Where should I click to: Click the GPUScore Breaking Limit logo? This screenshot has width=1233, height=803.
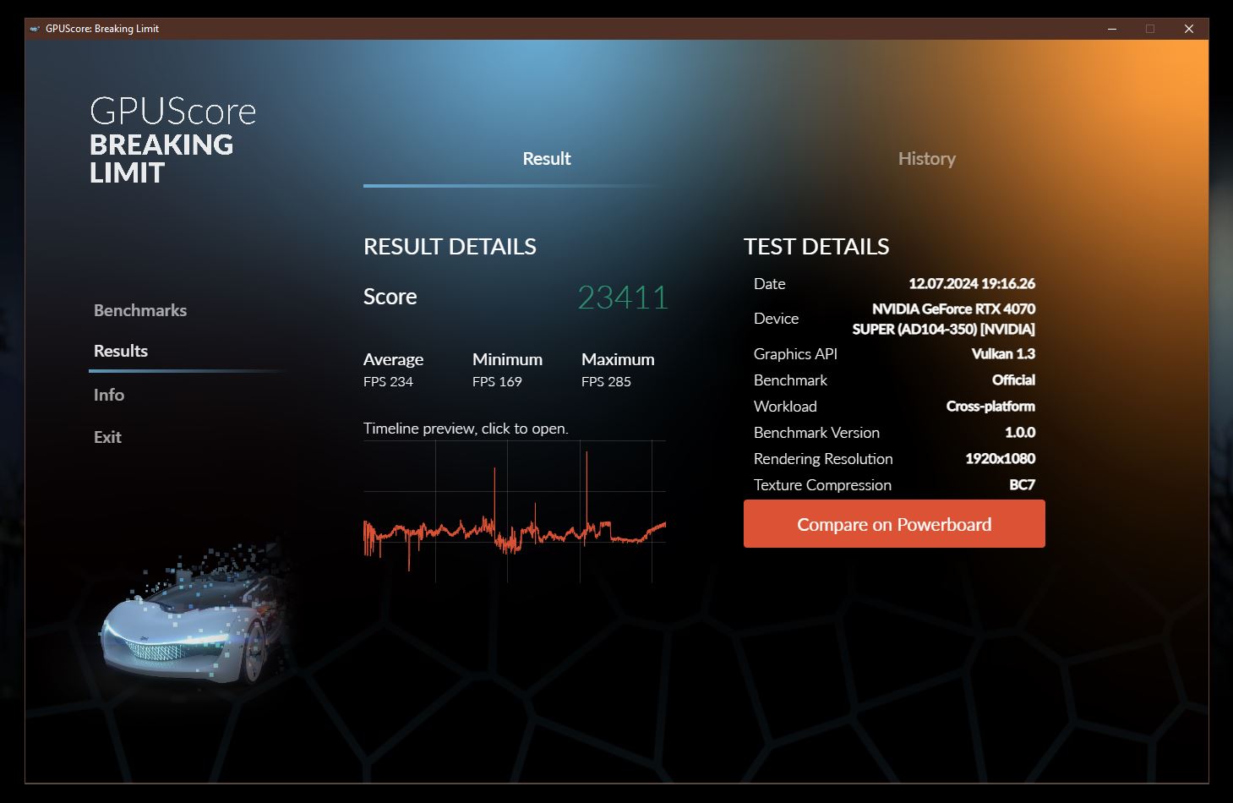(x=172, y=140)
